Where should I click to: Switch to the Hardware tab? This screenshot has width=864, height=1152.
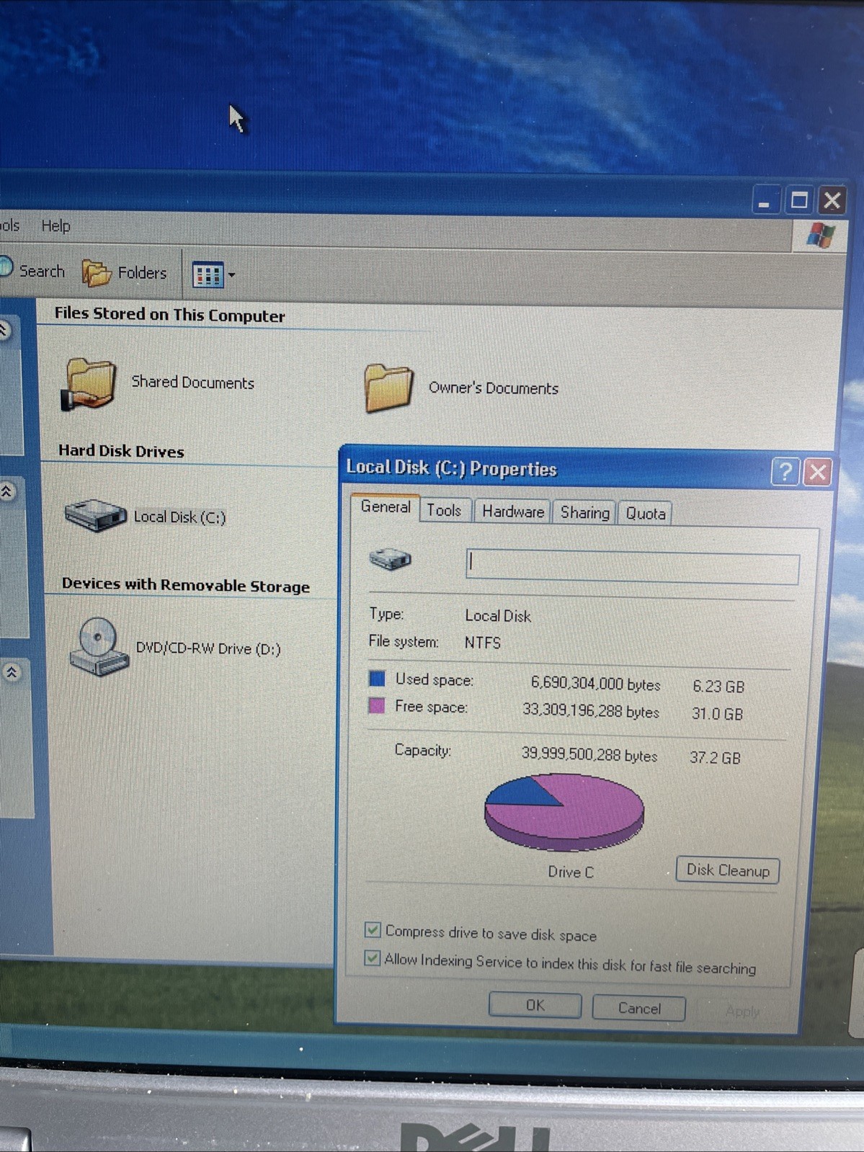pos(513,512)
